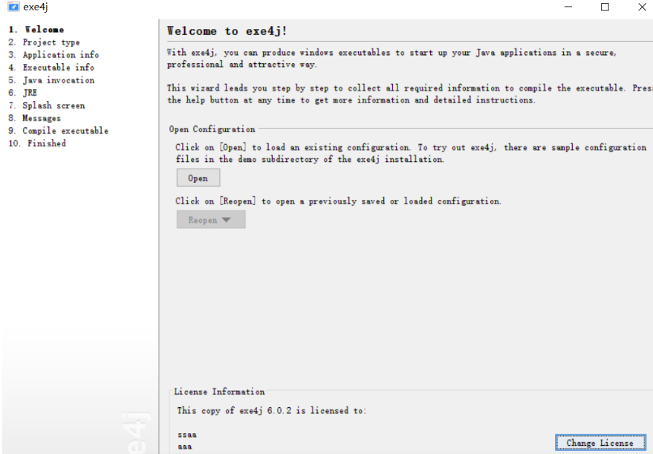Click the exe4j app icon in title bar
Screen dimensions: 653x454
pos(13,7)
